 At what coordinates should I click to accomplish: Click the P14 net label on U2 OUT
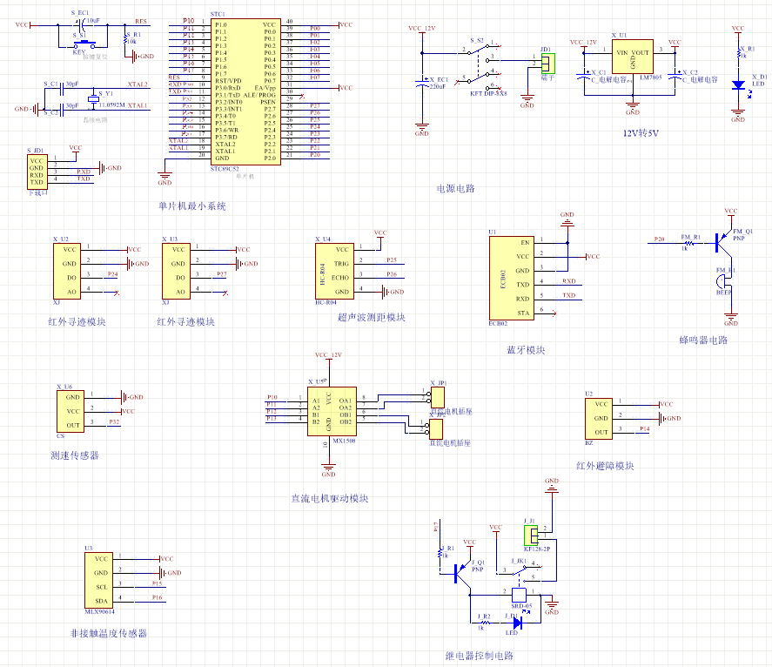click(644, 428)
